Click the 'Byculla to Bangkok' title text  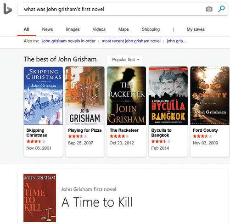pos(161,133)
